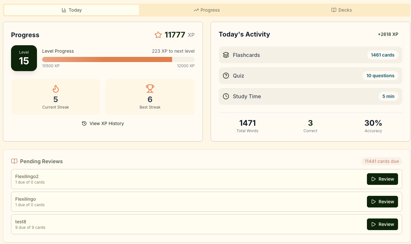Viewport: 411px width, 244px height.
Task: Click the Study Time clock icon
Action: [x=226, y=96]
